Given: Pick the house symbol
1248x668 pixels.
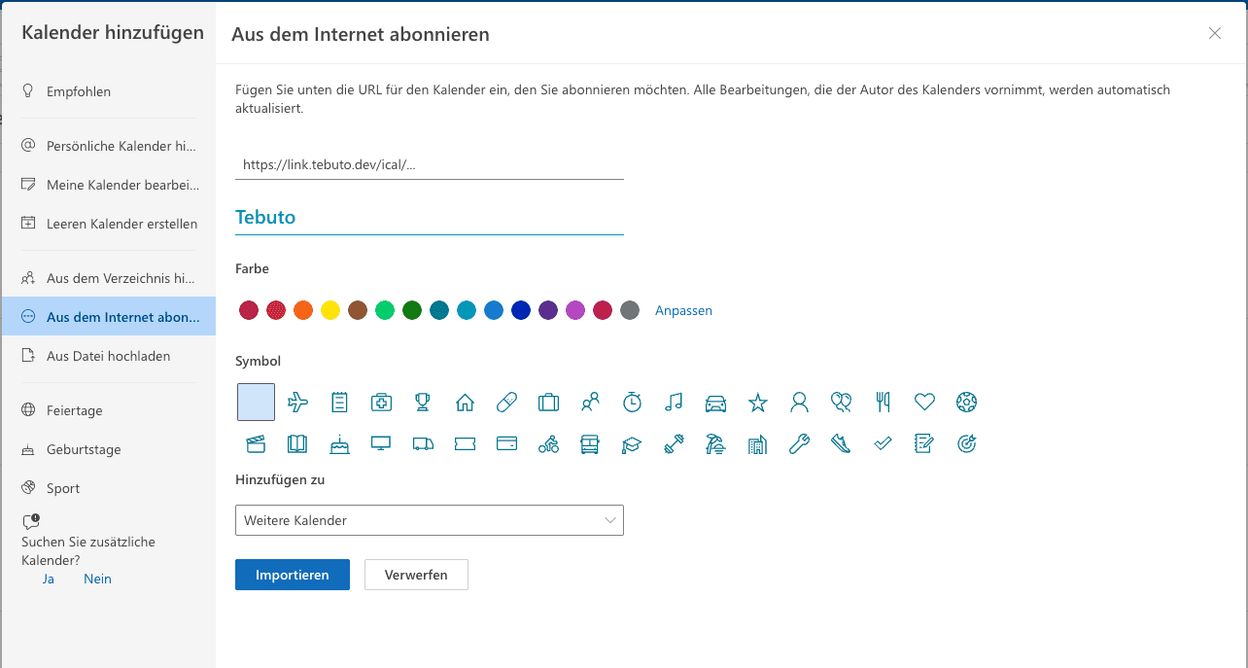Looking at the screenshot, I should point(465,402).
